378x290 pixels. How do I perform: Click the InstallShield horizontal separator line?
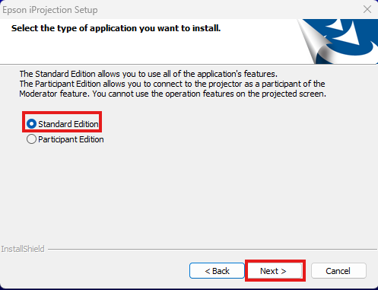pyautogui.click(x=212, y=249)
